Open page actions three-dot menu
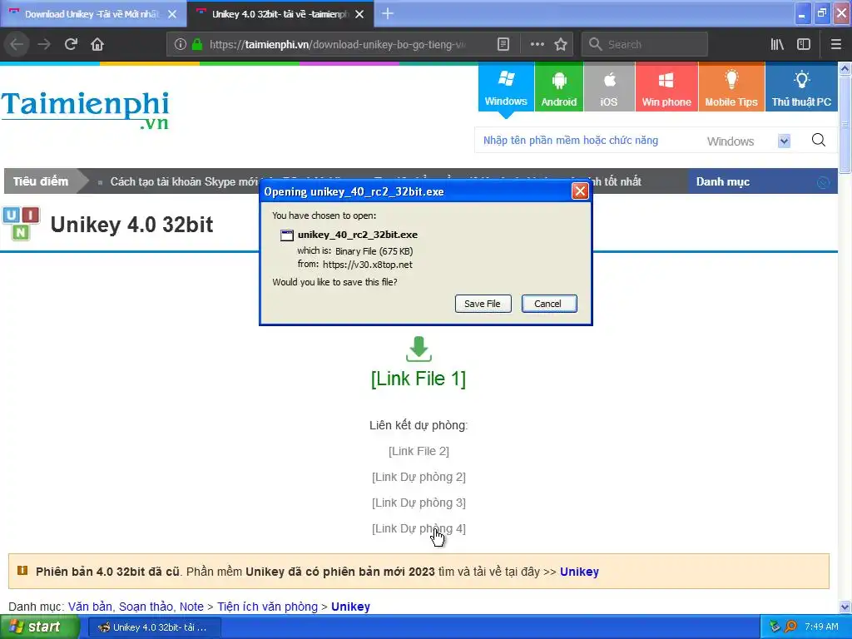 537,44
